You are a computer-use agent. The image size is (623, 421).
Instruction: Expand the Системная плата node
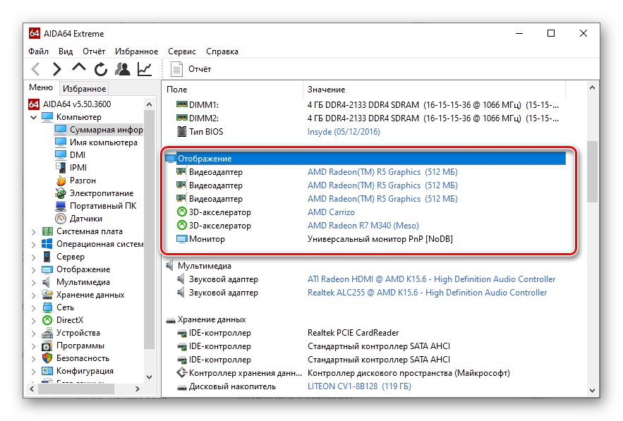34,231
